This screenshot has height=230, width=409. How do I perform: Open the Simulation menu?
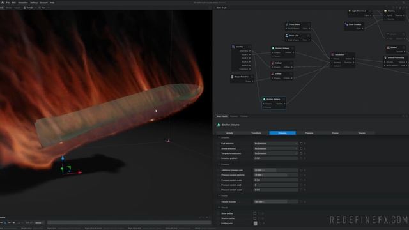(x=23, y=3)
